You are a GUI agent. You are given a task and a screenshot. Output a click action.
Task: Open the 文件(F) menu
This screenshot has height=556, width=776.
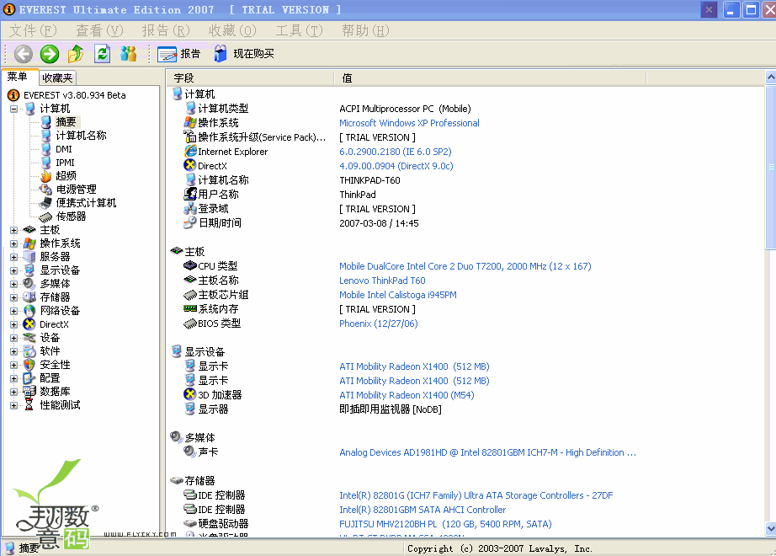point(33,30)
